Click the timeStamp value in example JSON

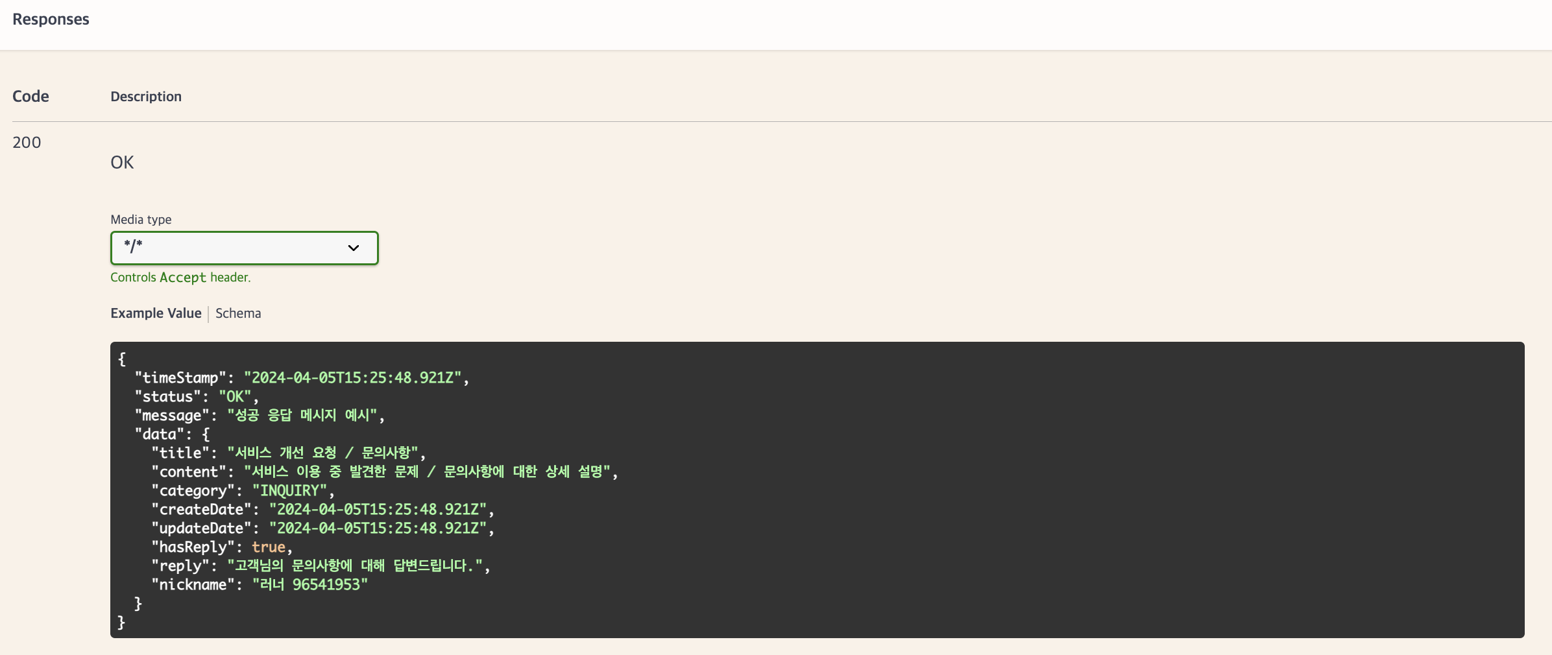point(352,377)
